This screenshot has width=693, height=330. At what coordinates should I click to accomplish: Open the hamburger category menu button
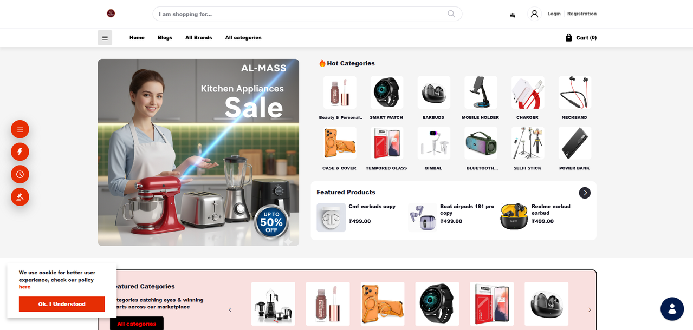pyautogui.click(x=105, y=38)
